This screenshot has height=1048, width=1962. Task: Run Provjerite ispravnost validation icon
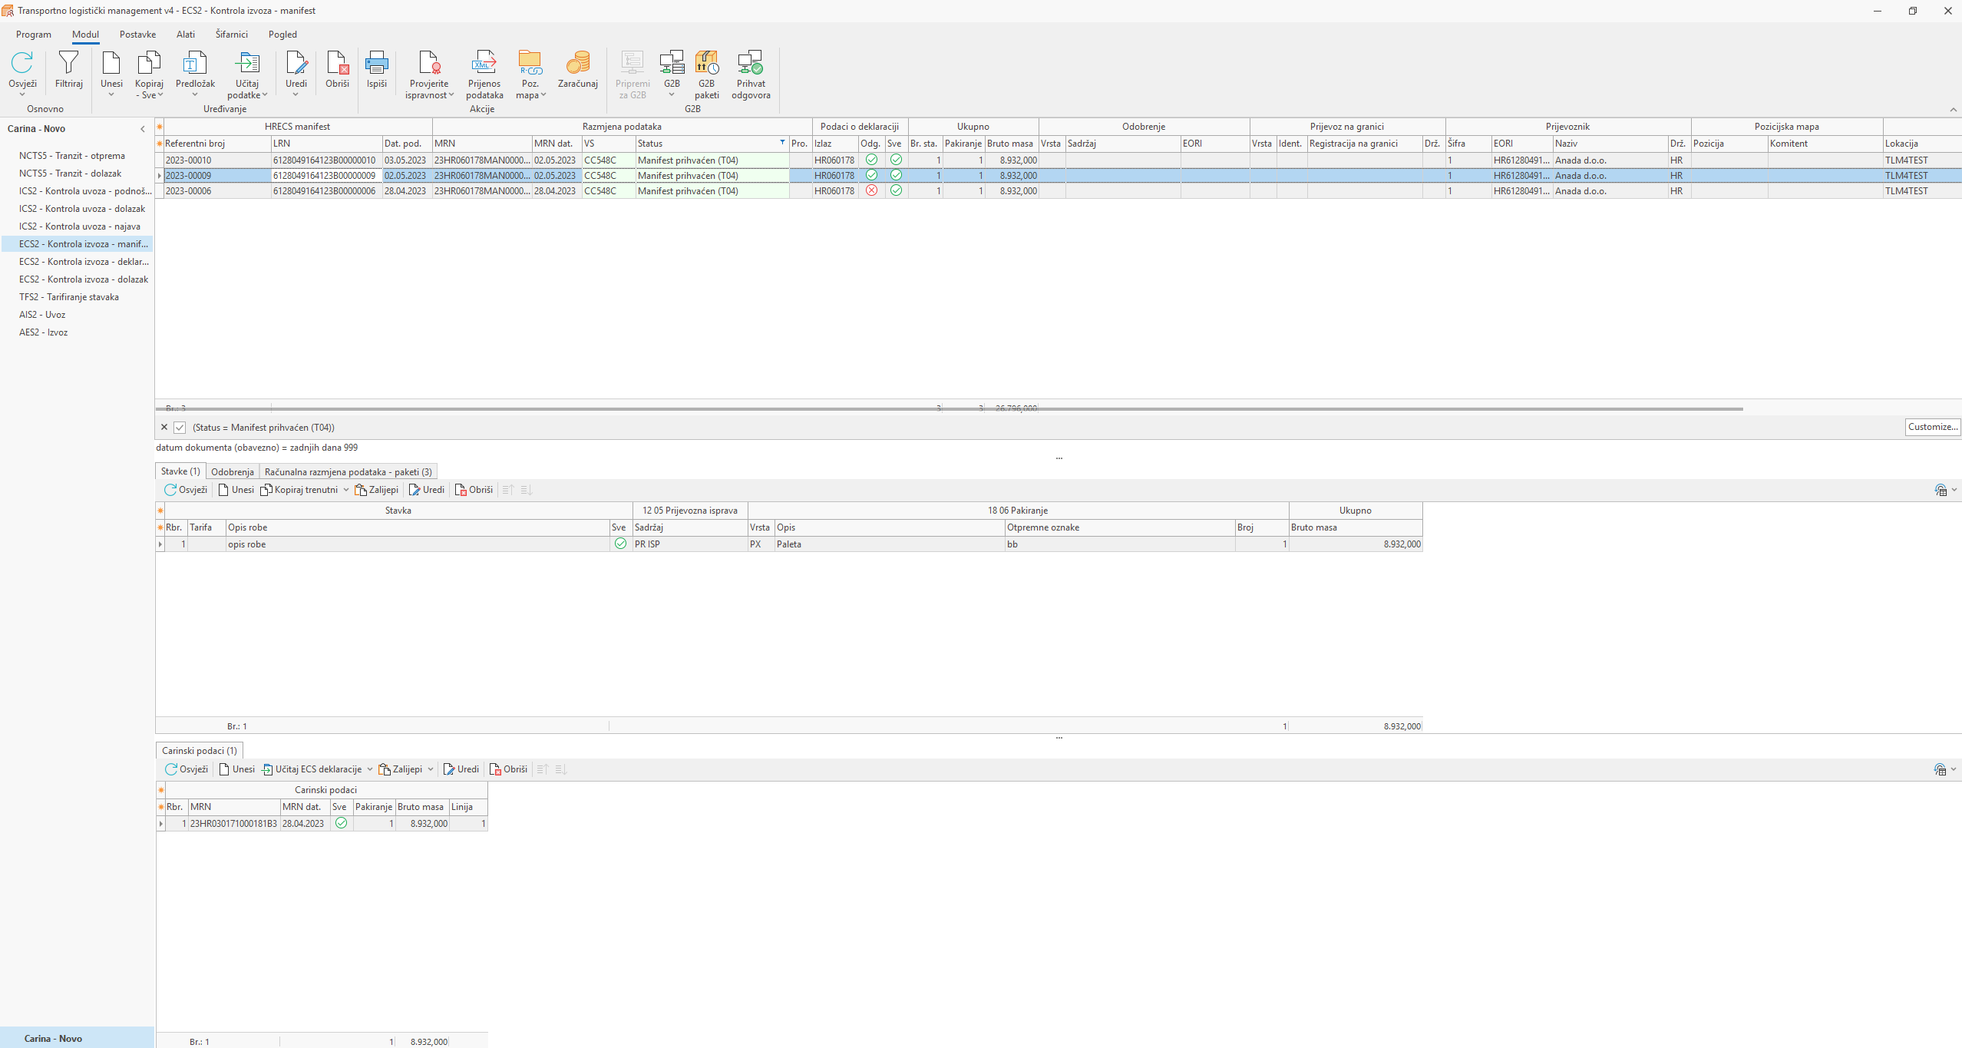pos(429,63)
